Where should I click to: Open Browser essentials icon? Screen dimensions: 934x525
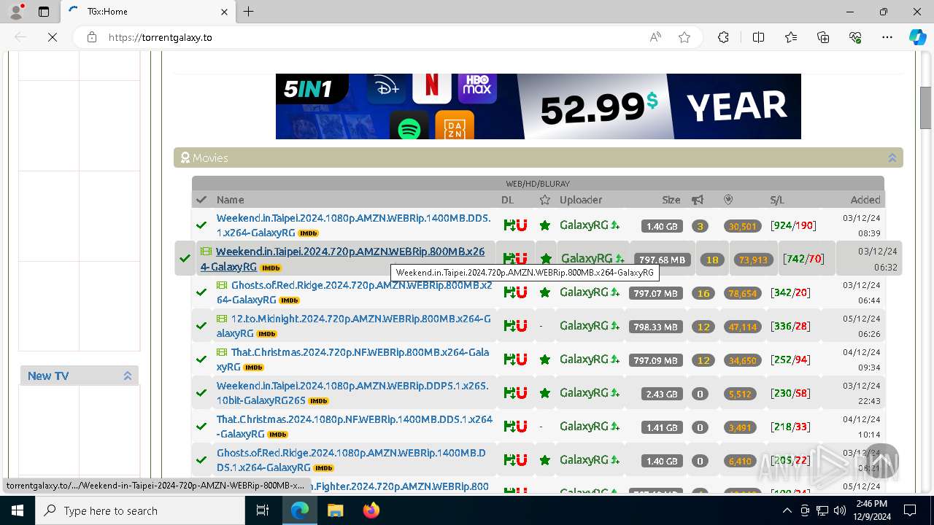pos(855,37)
